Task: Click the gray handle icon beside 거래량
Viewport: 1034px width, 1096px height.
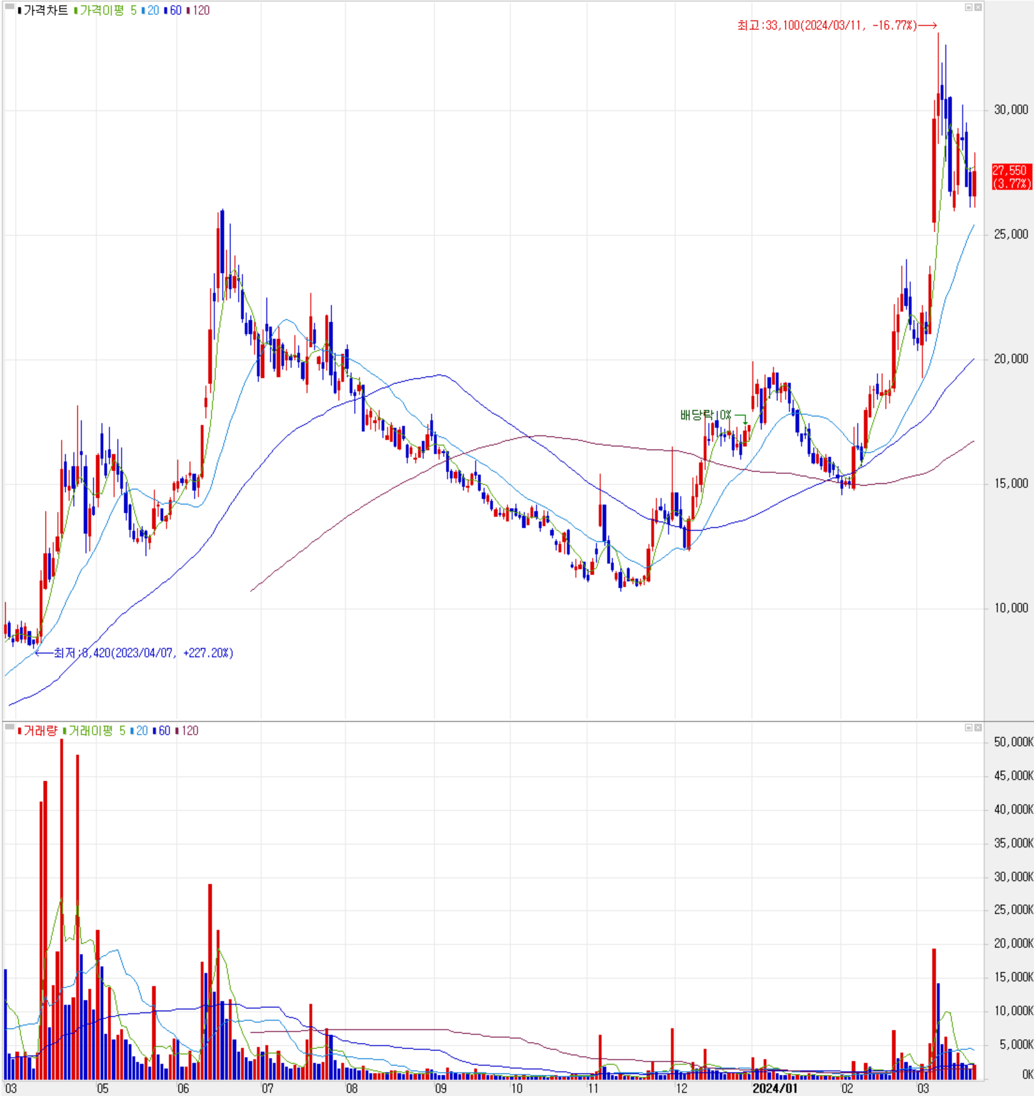Action: click(x=9, y=726)
